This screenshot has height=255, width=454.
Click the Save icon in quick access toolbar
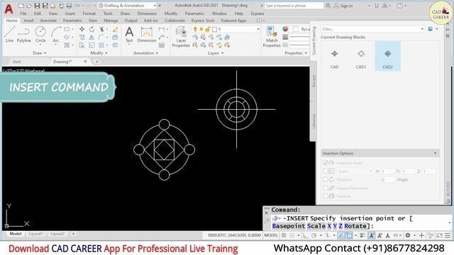tap(37, 6)
